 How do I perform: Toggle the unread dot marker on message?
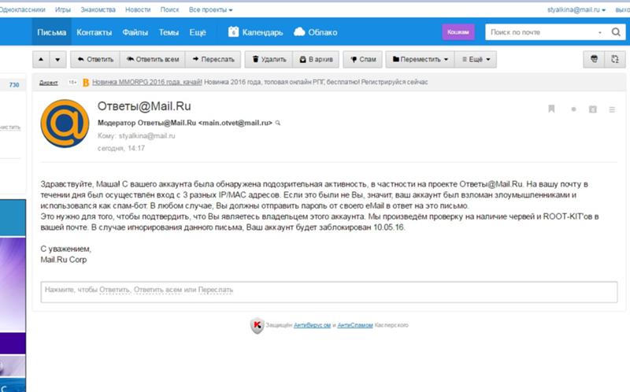coord(574,109)
